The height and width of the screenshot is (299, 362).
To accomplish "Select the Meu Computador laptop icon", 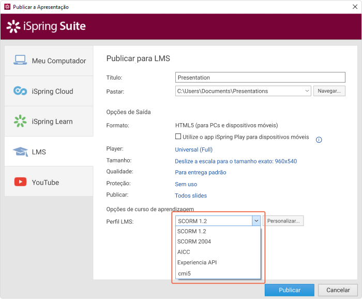I will click(x=20, y=60).
